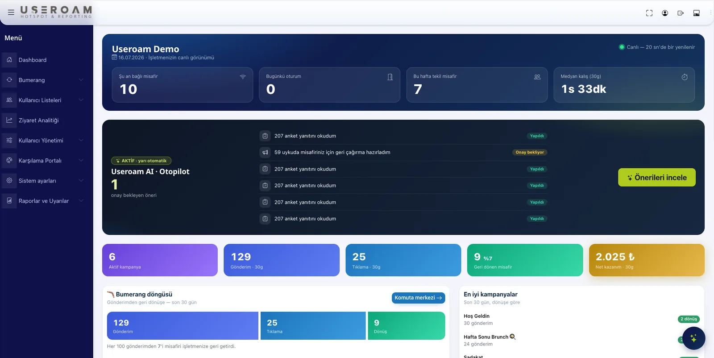The image size is (714, 358).
Task: Expand the Karşılama Portalı chevron
Action: pyautogui.click(x=81, y=160)
